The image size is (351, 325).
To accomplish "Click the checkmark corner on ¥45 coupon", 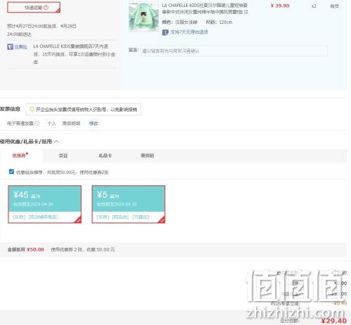I will (x=79, y=220).
